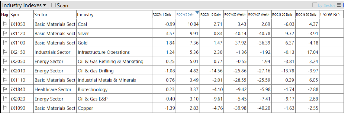Enable the Scan checkbox
Screen dimensions: 344x113
click(x=53, y=5)
